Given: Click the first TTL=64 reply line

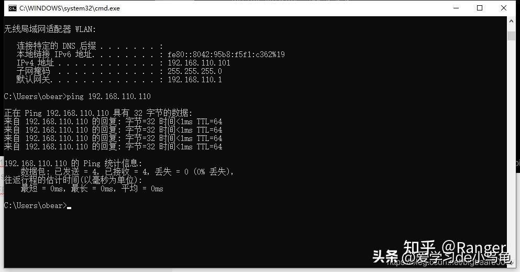Looking at the screenshot, I should coord(113,122).
